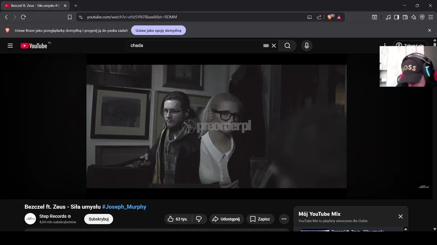Reload the page
Screen dimensions: 437x245
click(23, 17)
